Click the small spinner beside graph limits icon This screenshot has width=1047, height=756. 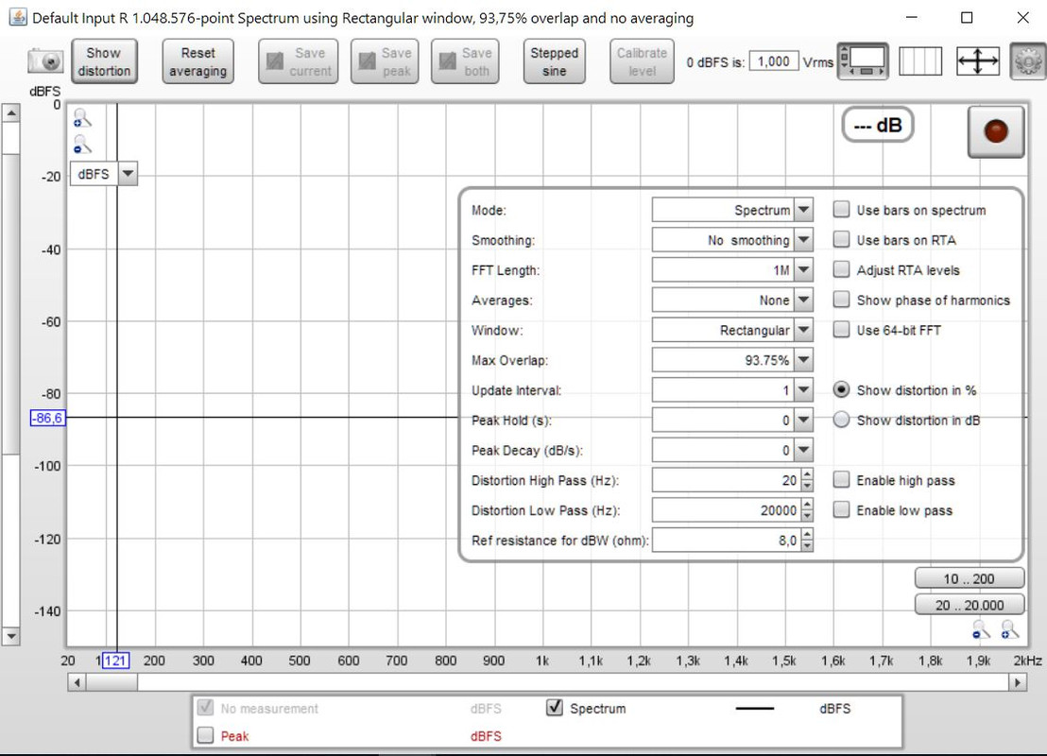844,58
